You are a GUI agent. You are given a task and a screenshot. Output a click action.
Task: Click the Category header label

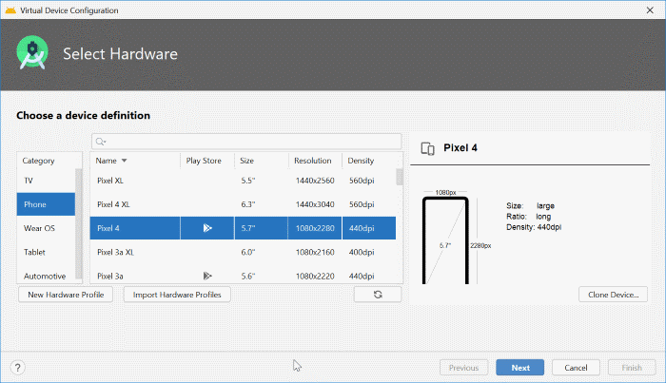click(x=39, y=161)
